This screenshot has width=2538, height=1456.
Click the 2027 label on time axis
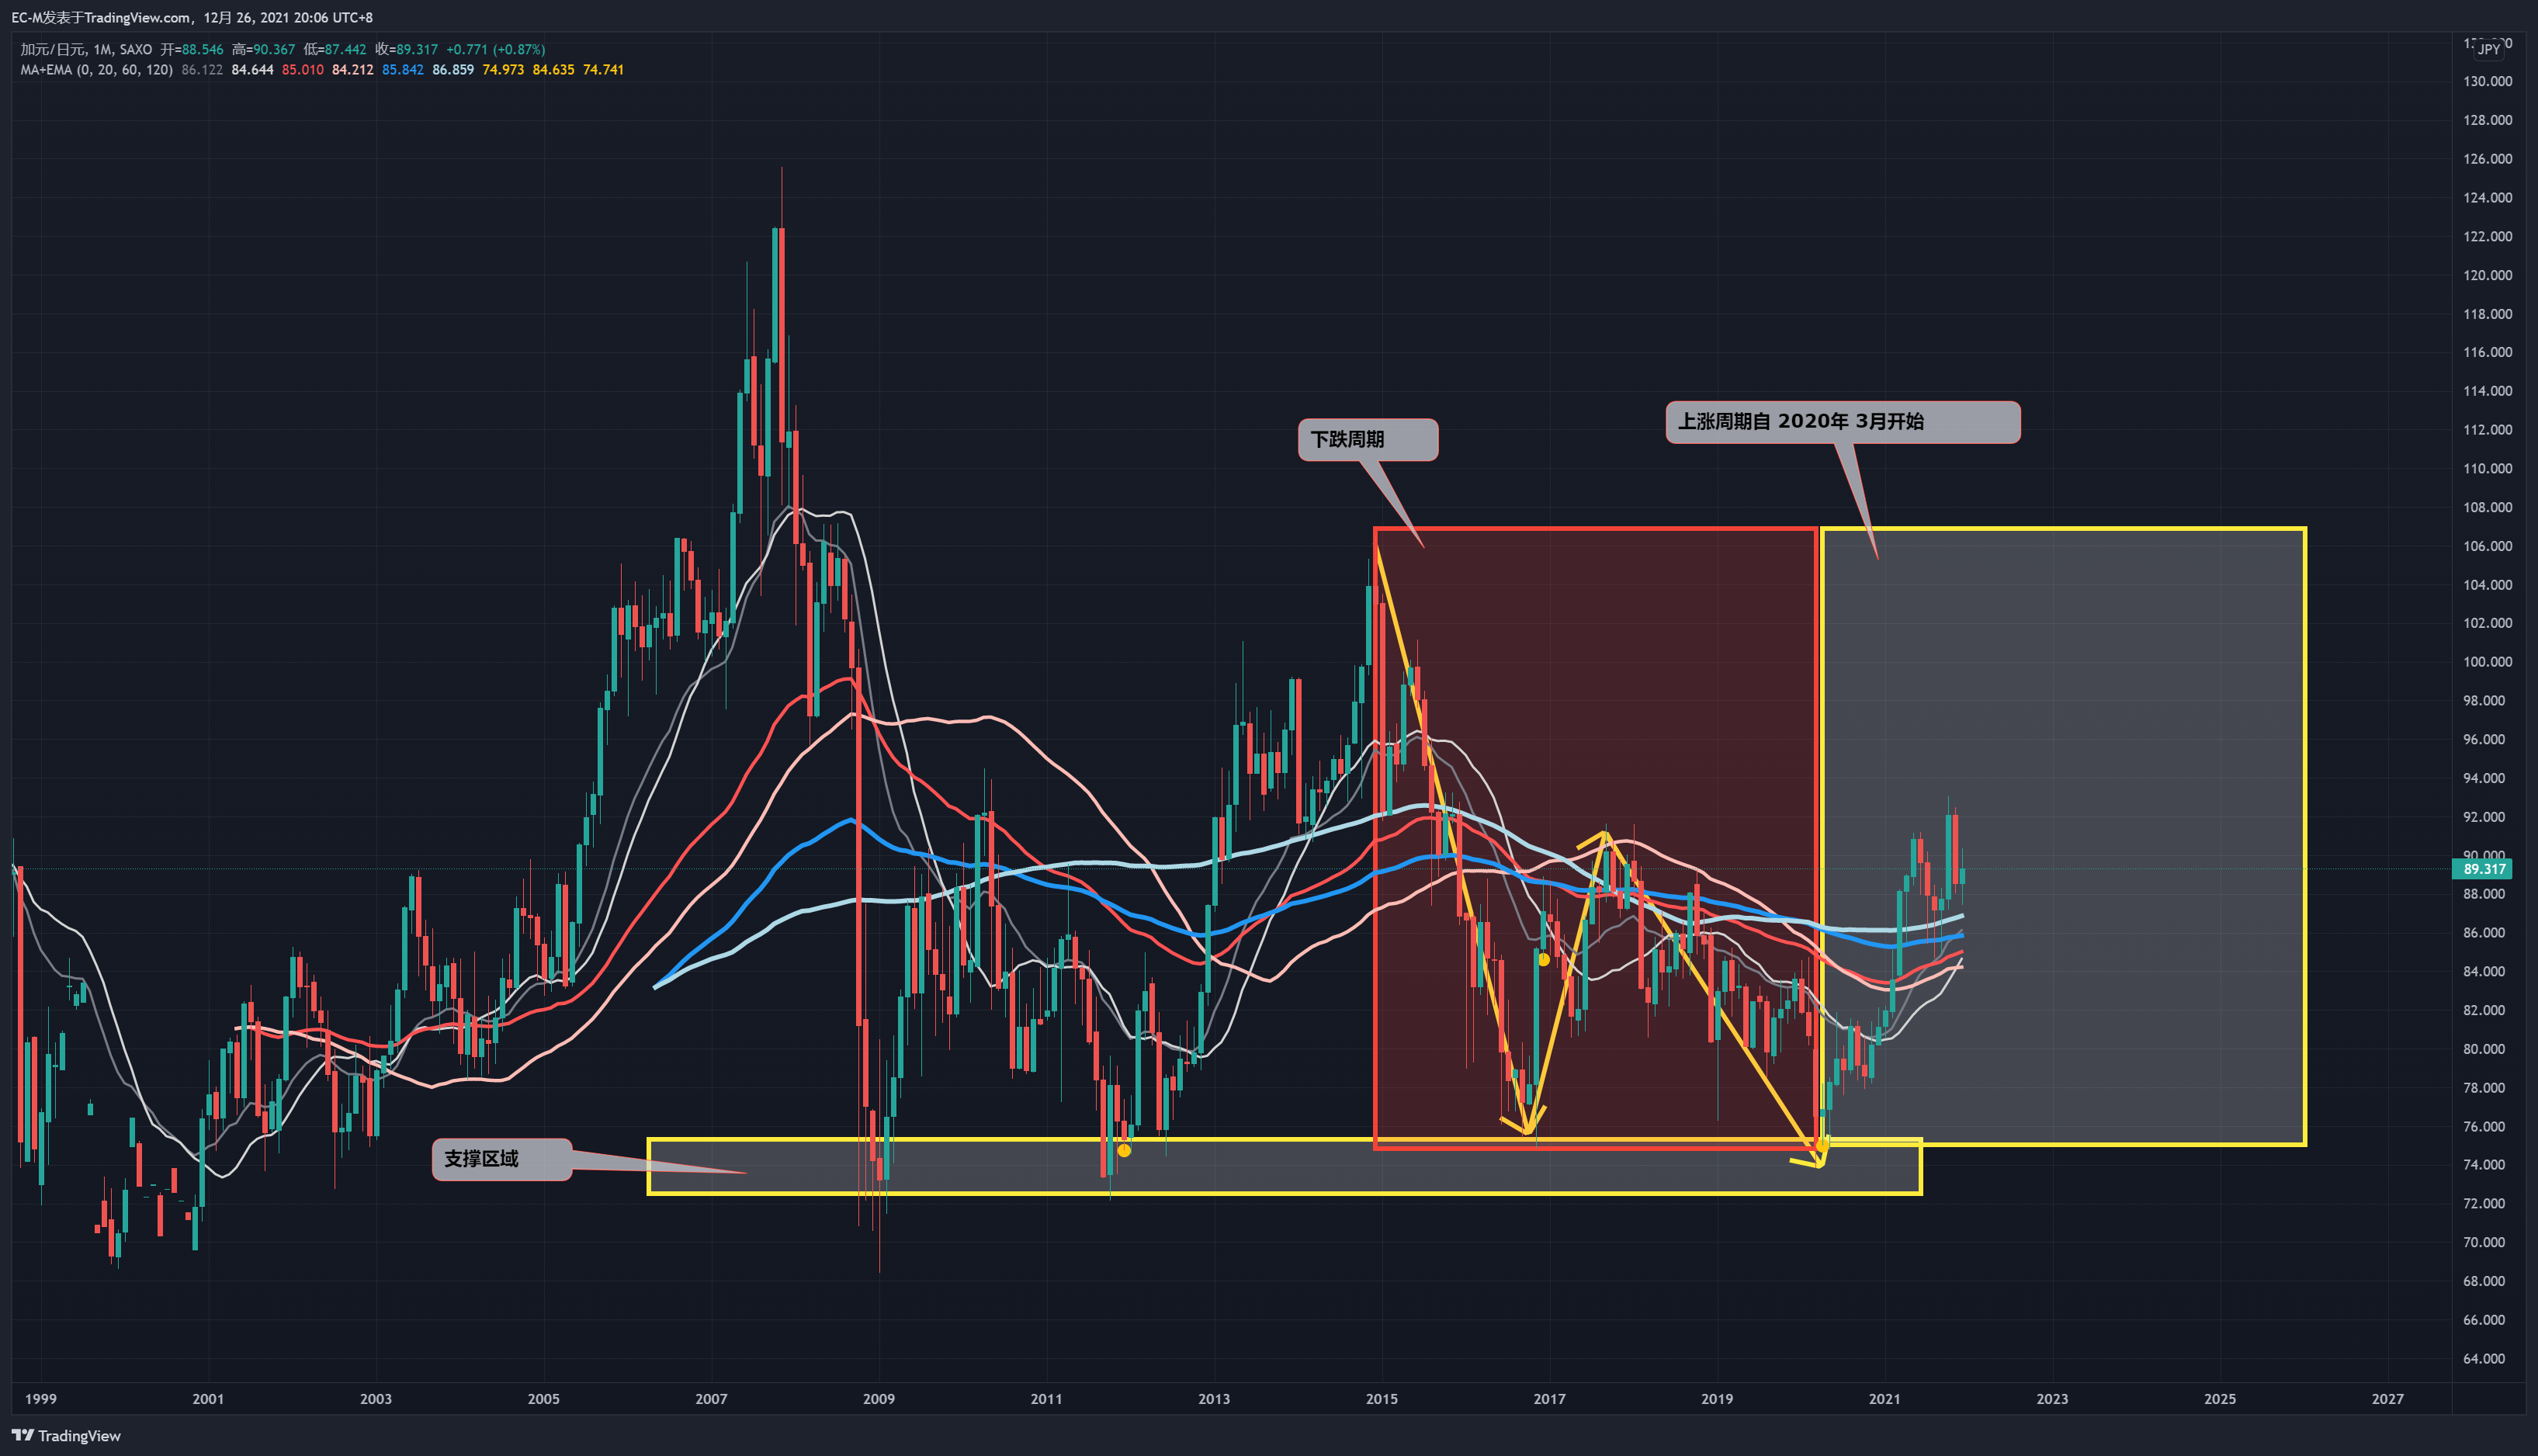[x=2388, y=1399]
